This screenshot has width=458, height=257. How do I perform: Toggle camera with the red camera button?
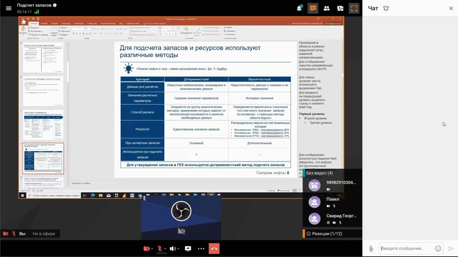point(146,249)
